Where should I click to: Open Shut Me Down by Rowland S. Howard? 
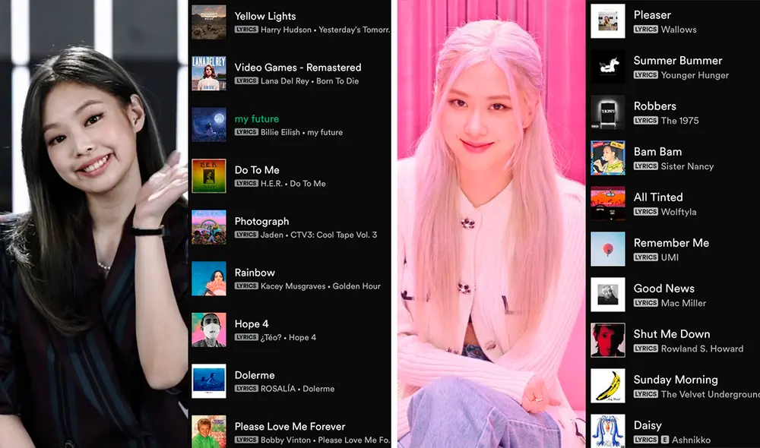tap(672, 334)
